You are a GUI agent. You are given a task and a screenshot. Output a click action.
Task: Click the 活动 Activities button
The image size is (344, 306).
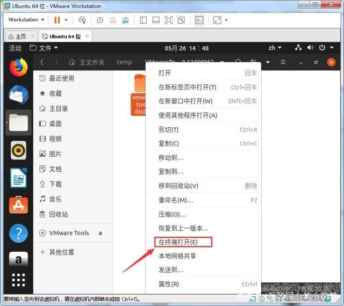click(x=15, y=48)
